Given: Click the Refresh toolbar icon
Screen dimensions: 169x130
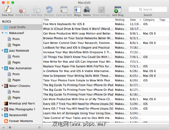Looking at the screenshot, I should (49, 10).
